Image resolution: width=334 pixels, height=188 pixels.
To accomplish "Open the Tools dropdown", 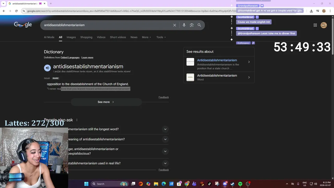I will pyautogui.click(x=161, y=37).
